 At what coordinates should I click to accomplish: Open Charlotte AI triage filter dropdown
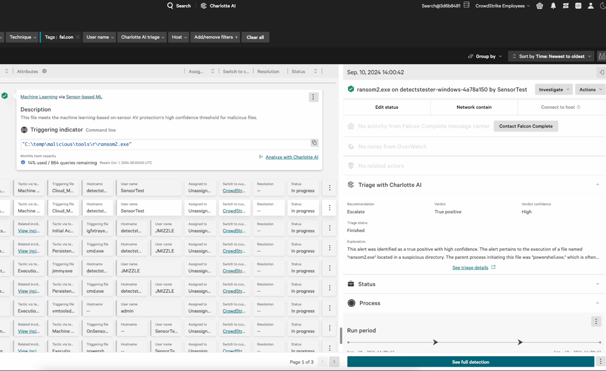[x=142, y=37]
